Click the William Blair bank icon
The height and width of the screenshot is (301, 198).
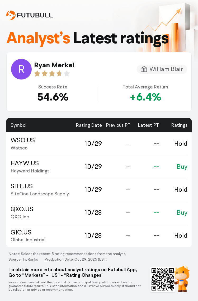coord(144,69)
